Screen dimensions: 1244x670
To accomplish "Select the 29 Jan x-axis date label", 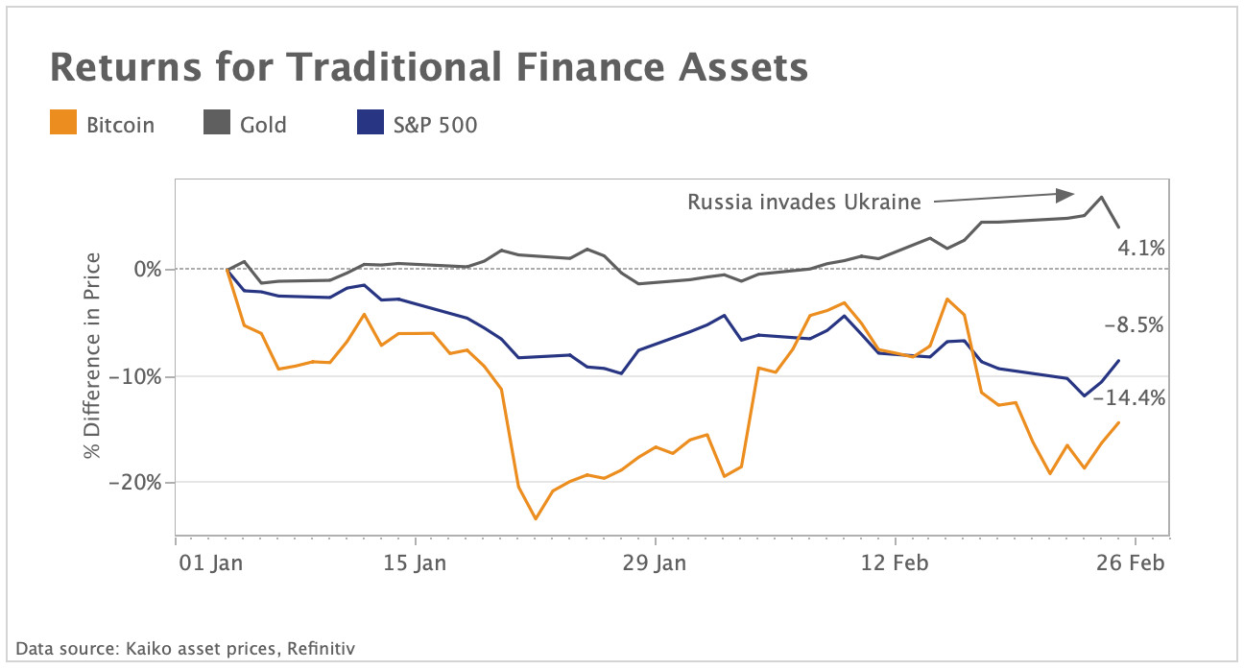I will click(x=655, y=562).
